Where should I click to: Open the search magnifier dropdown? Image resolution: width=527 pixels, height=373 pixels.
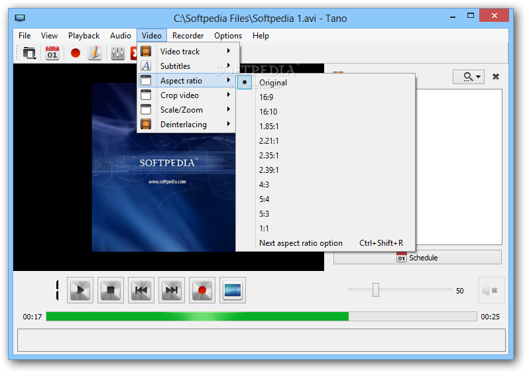469,77
